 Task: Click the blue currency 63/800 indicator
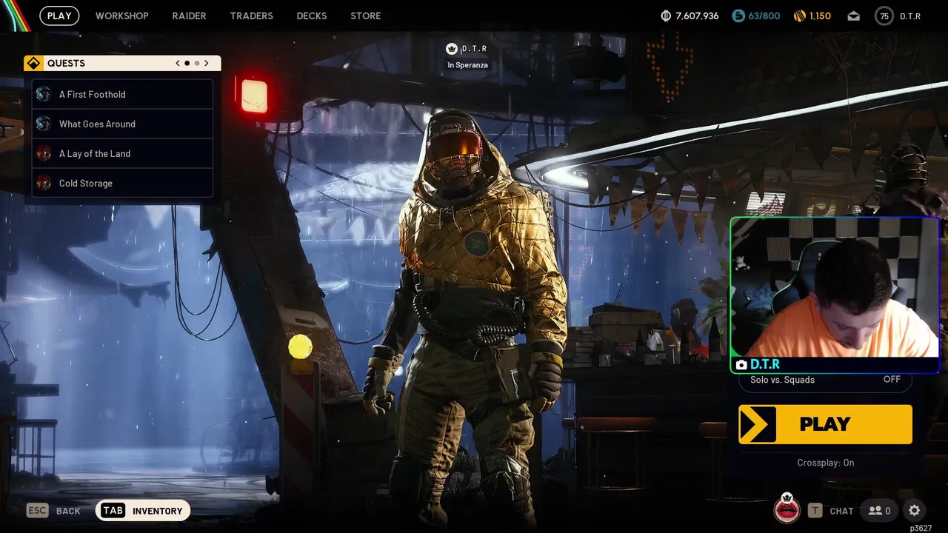(x=755, y=16)
